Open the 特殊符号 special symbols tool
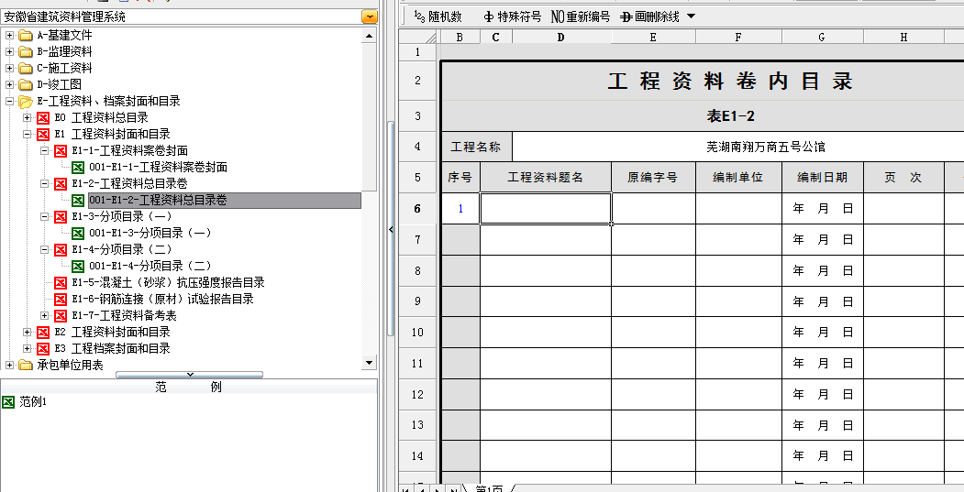Screen dimensions: 964x492 [x=512, y=16]
